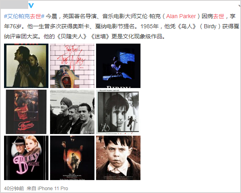The width and height of the screenshot is (241, 193).
Task: Open the Birdy blue poster thumbnail
Action: pos(118,66)
